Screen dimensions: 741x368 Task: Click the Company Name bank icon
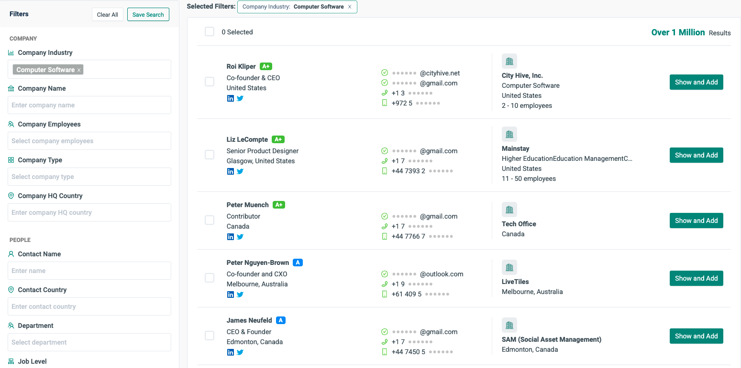click(11, 88)
